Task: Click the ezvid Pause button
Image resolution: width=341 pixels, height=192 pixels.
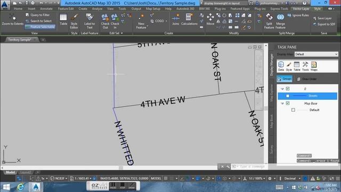Action: pos(113,186)
